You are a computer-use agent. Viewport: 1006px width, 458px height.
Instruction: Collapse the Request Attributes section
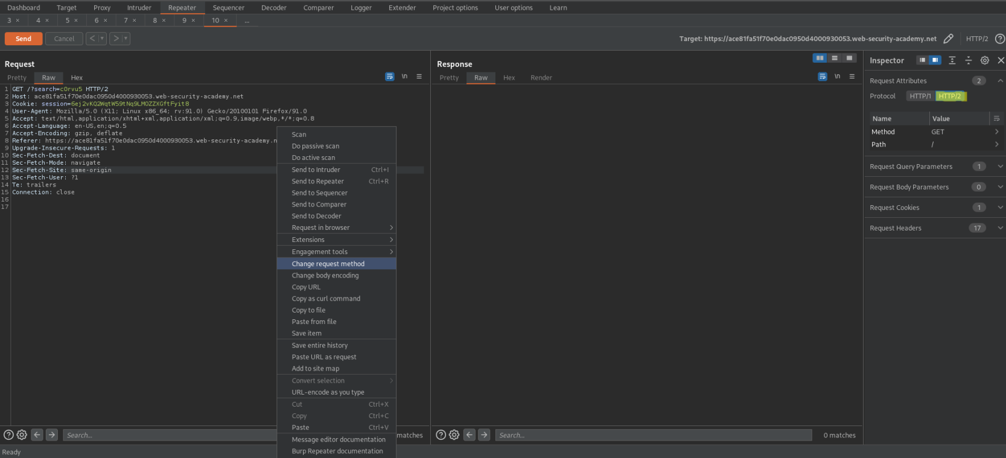tap(1000, 80)
